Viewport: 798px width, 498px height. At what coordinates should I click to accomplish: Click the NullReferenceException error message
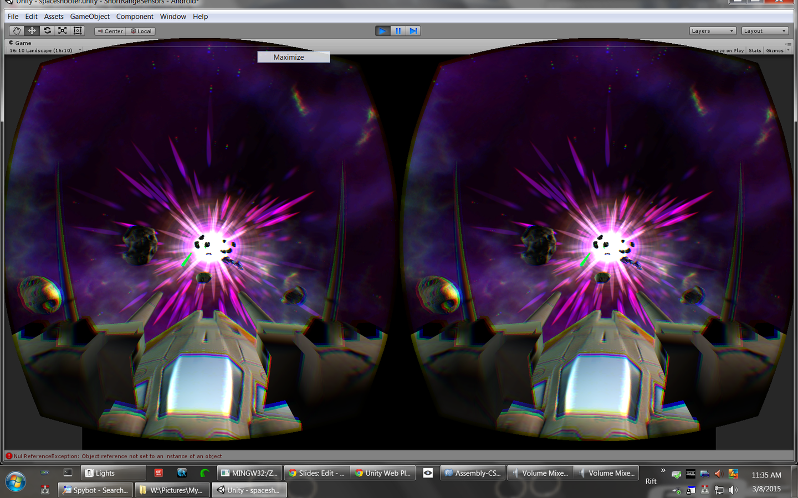click(117, 456)
